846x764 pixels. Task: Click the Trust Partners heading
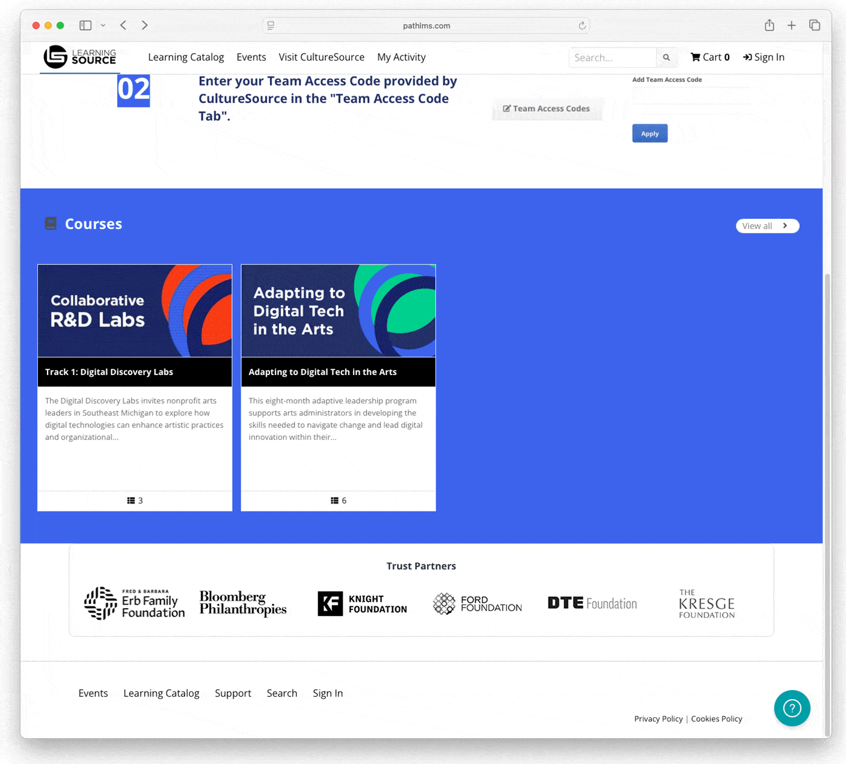[421, 566]
